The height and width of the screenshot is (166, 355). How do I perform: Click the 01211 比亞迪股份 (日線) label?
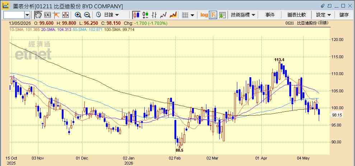point(307,23)
